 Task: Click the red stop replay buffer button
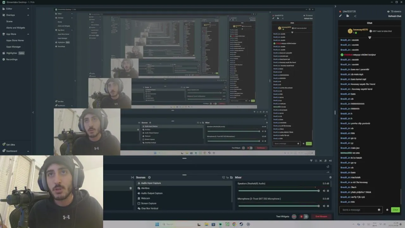pyautogui.click(x=301, y=217)
